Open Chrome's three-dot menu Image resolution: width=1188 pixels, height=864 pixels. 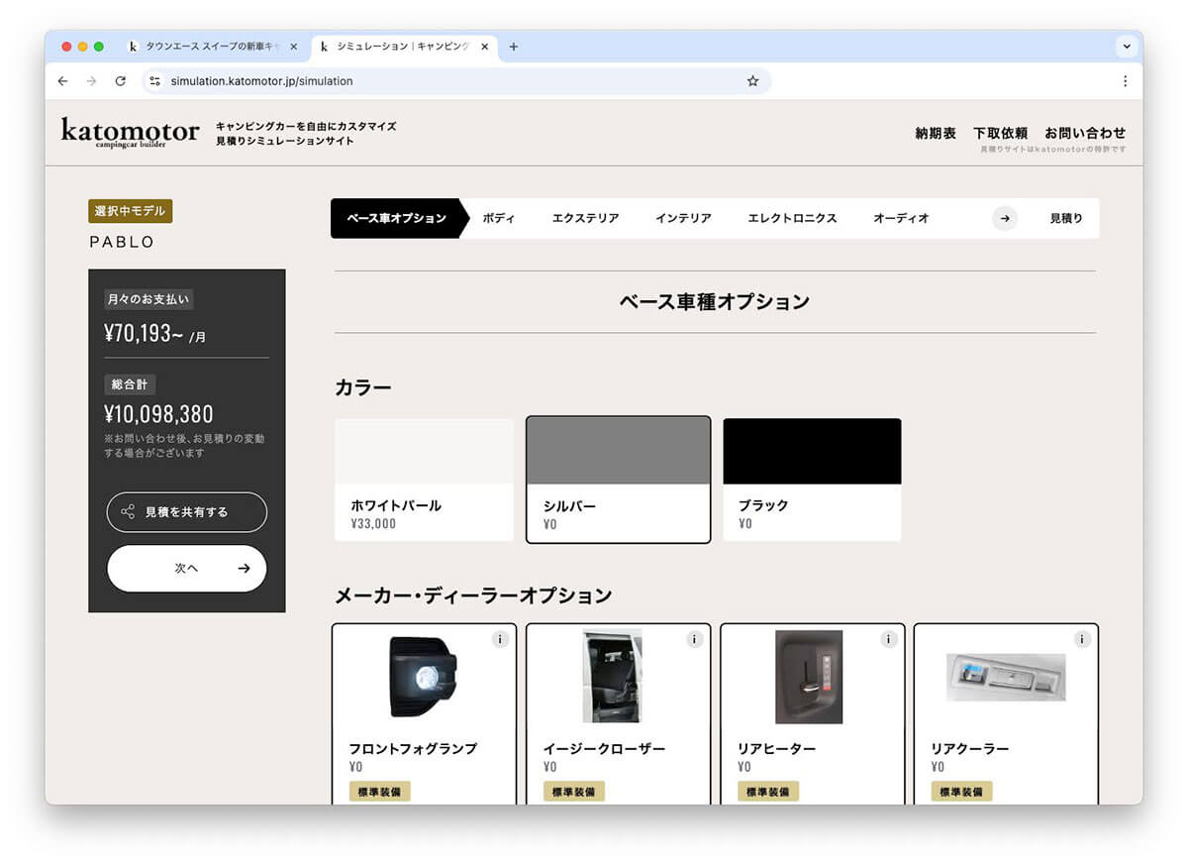click(x=1126, y=81)
